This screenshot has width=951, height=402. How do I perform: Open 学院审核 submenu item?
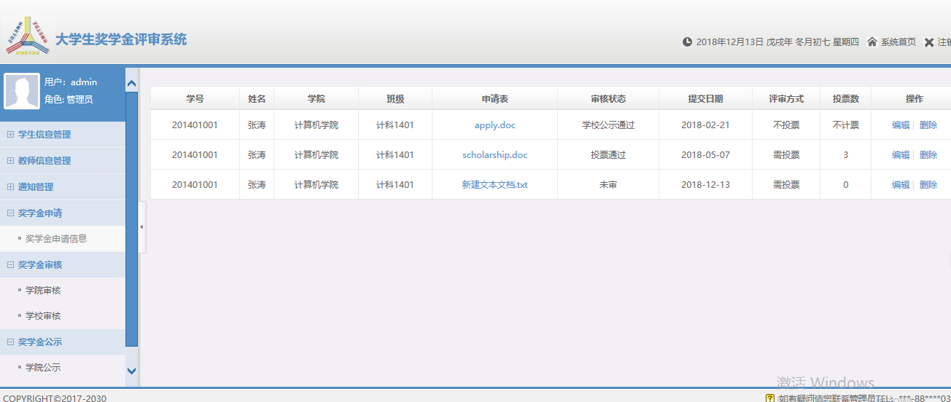(x=43, y=291)
